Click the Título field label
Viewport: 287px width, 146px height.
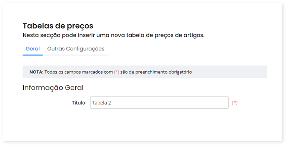[x=78, y=103]
